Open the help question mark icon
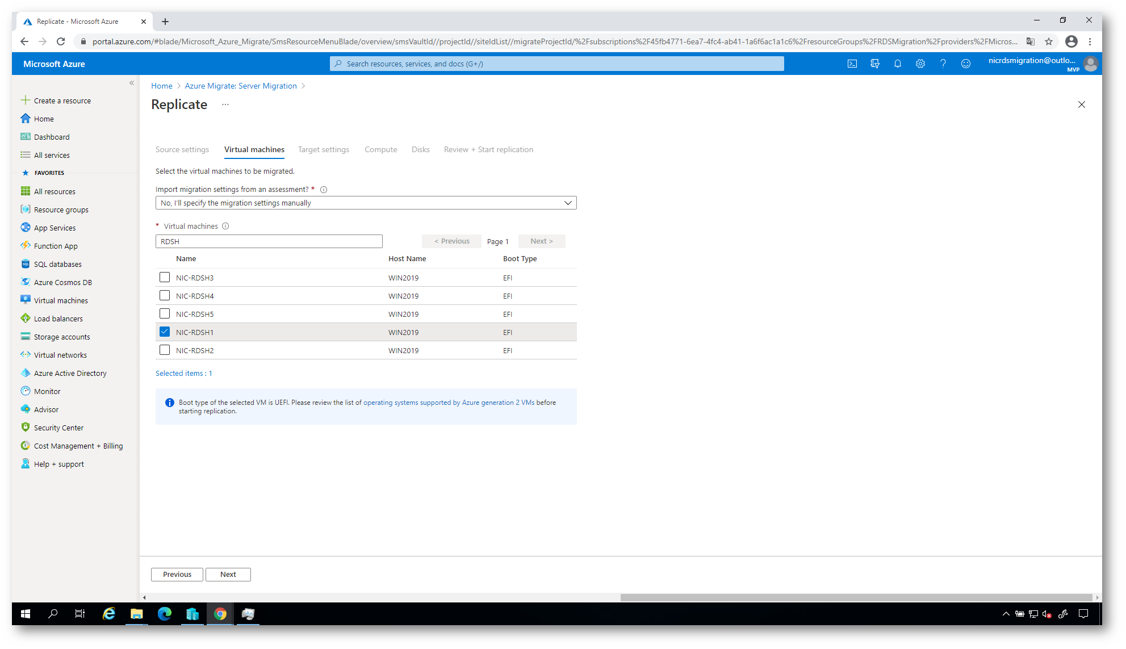 click(943, 64)
